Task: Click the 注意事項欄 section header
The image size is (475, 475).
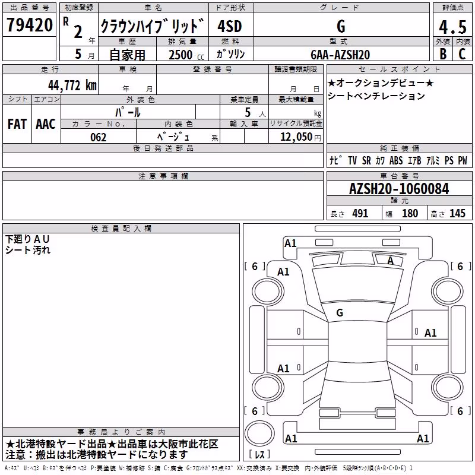Action: click(163, 176)
